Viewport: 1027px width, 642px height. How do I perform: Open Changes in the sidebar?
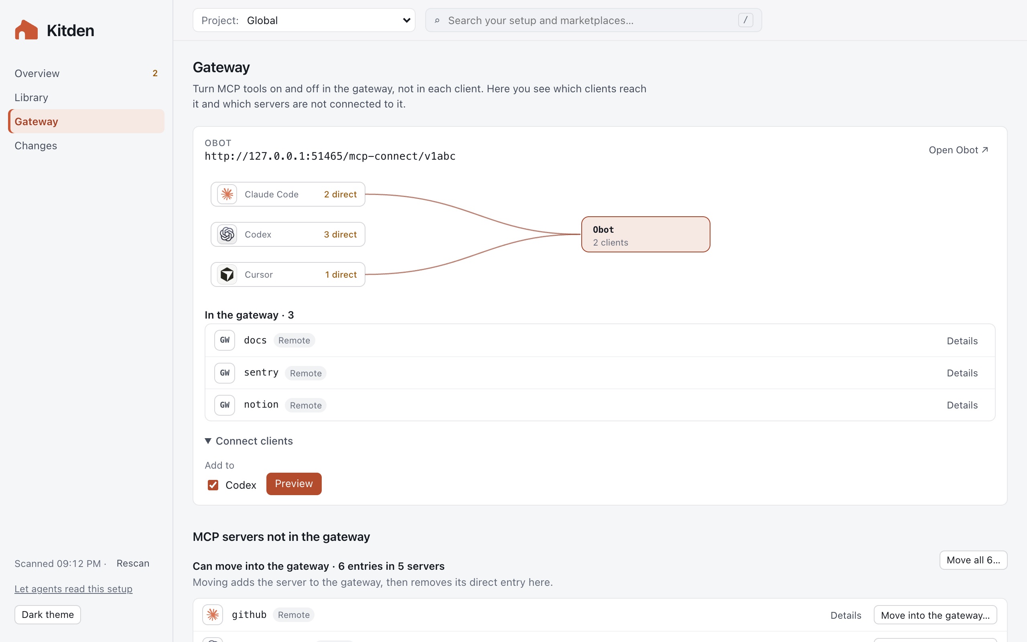[86, 145]
